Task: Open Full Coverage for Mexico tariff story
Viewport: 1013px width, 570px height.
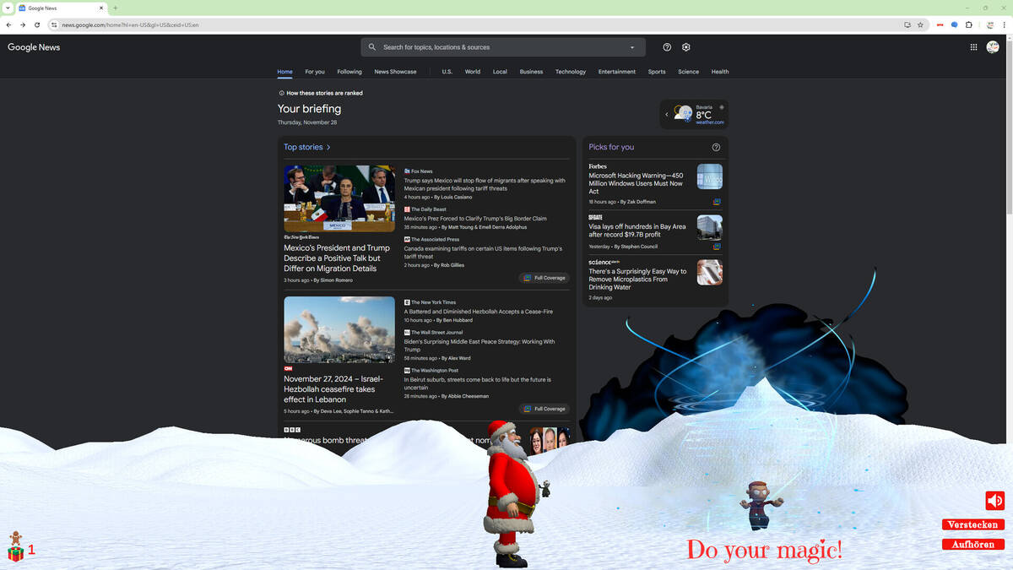Action: pyautogui.click(x=544, y=278)
